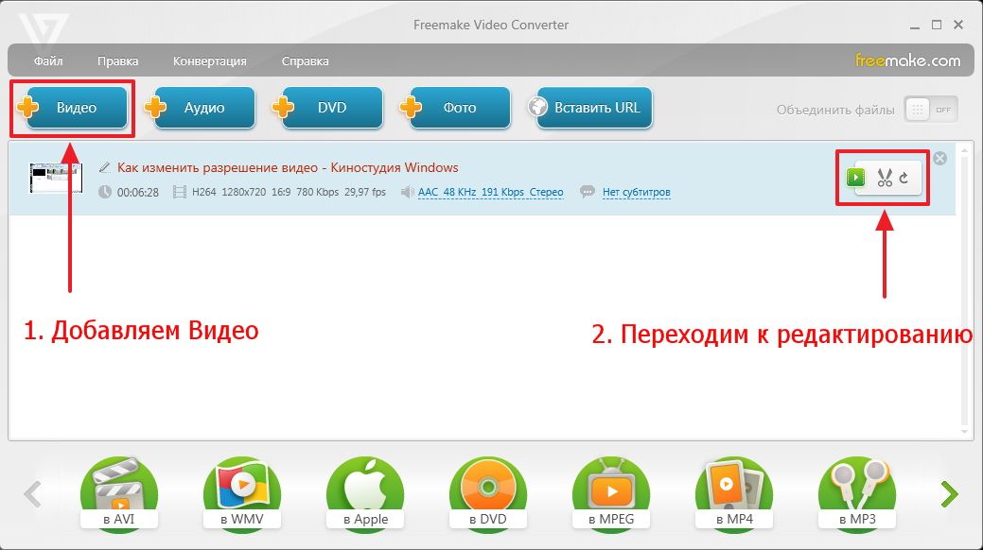The height and width of the screenshot is (550, 983).
Task: Click the video thumbnail preview
Action: 56,177
